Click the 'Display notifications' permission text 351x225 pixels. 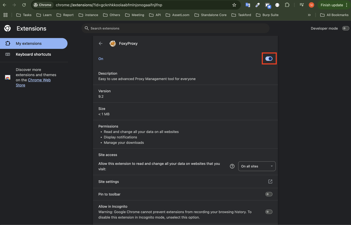point(120,137)
